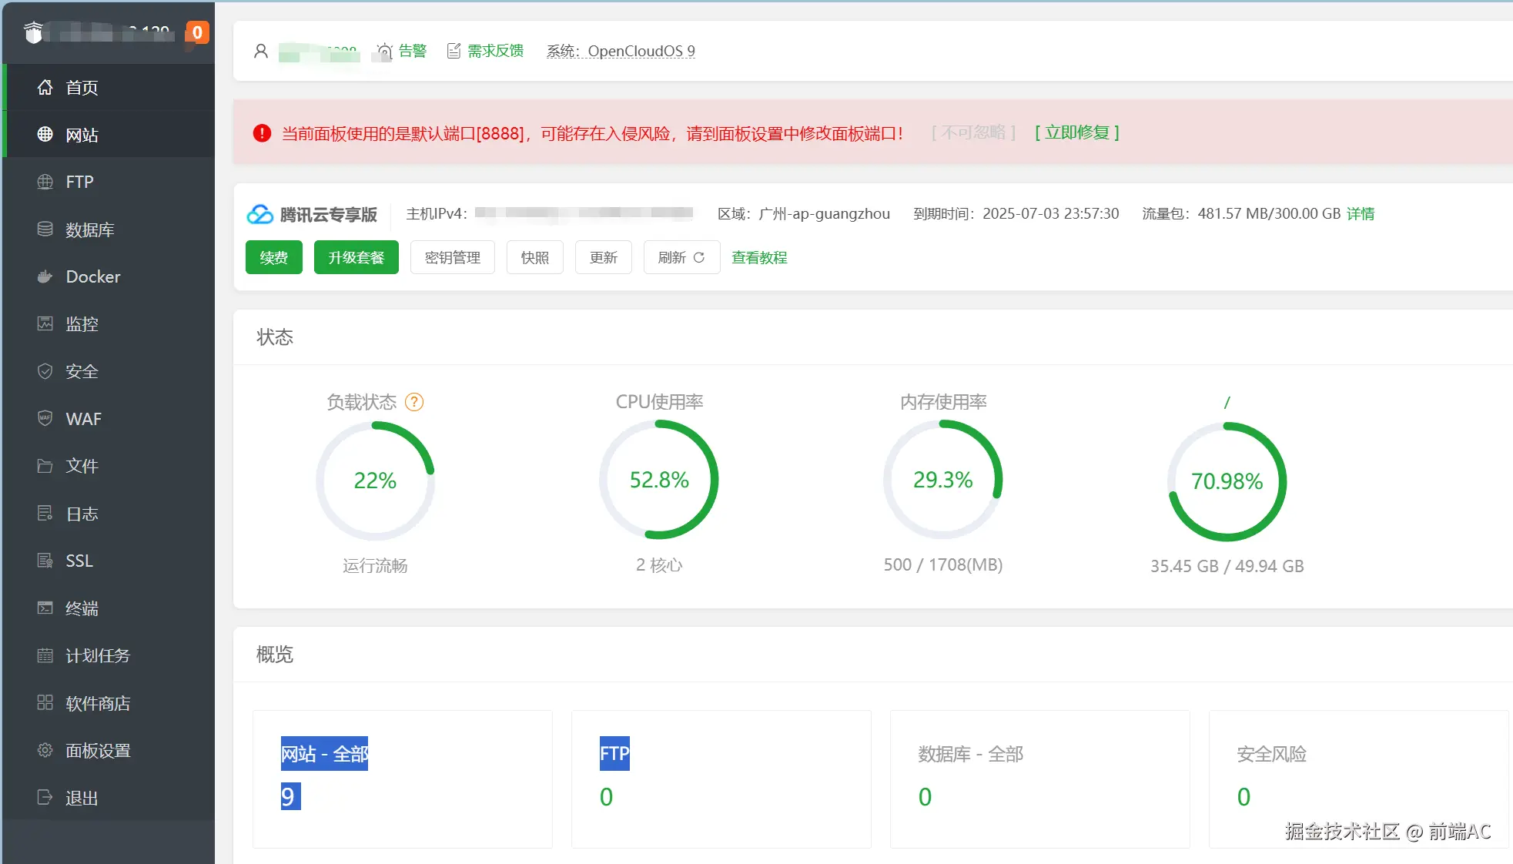The image size is (1513, 864).
Task: Click the 安全 shield icon in sidebar
Action: [x=45, y=371]
